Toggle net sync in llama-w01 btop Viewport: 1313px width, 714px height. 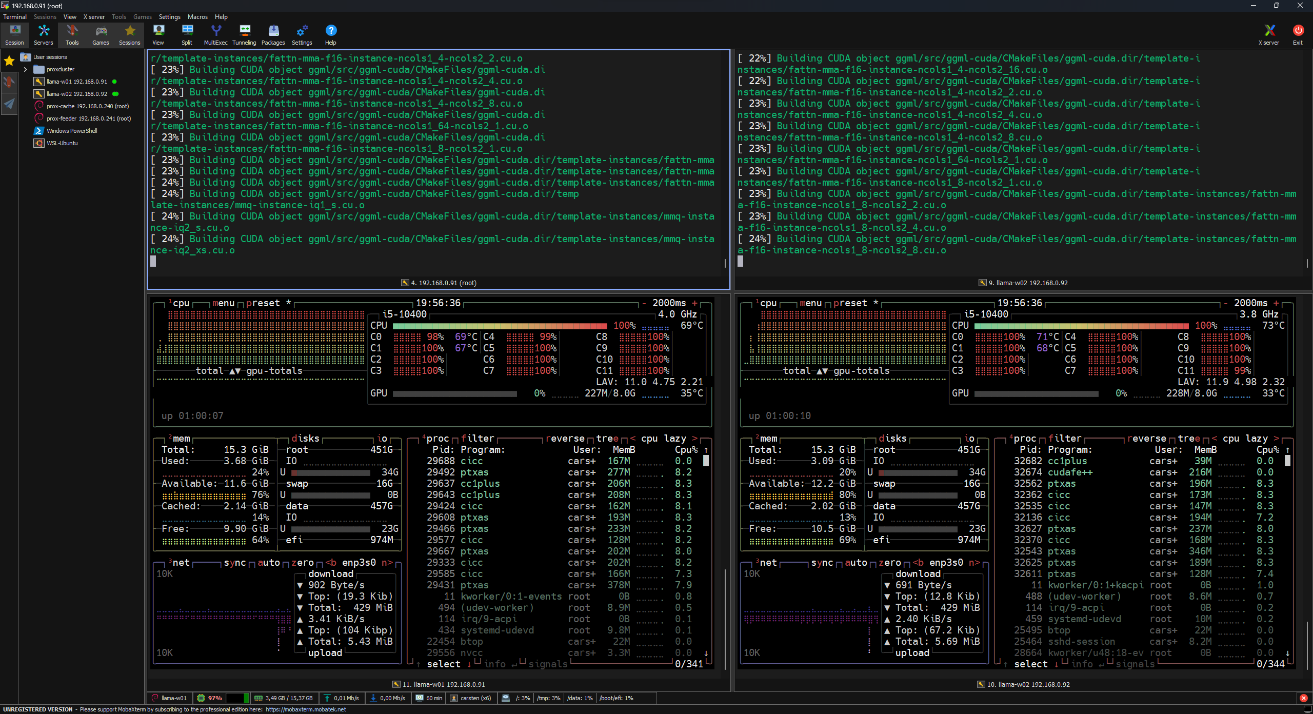pos(235,563)
